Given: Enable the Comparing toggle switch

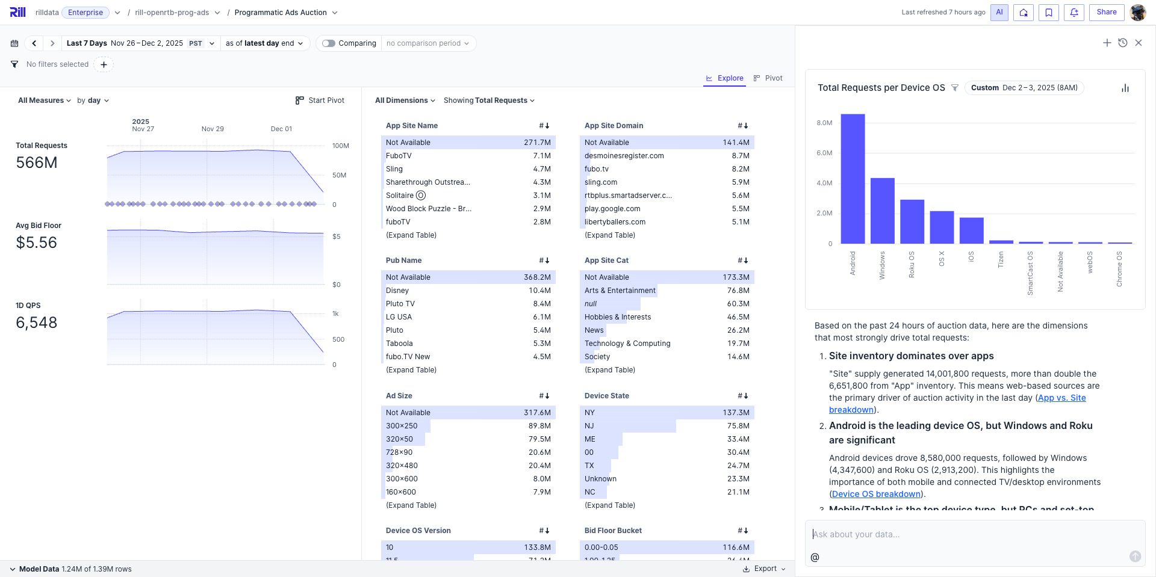Looking at the screenshot, I should pyautogui.click(x=329, y=43).
